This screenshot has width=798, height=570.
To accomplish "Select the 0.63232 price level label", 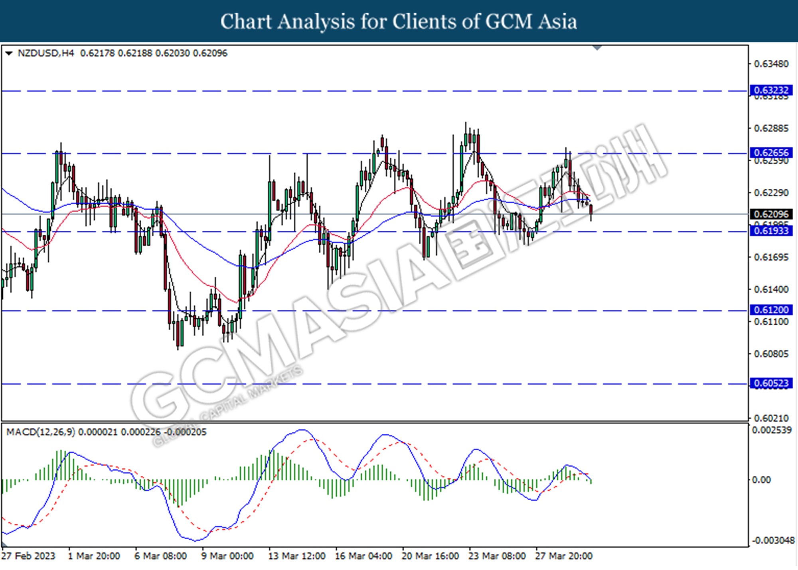I will (x=771, y=91).
